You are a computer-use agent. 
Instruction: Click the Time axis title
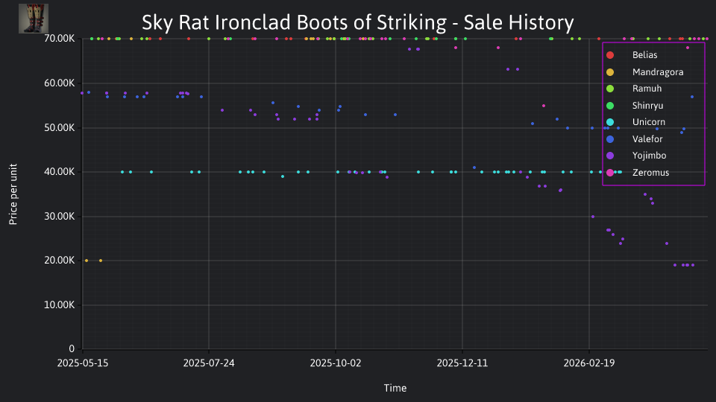pos(395,388)
